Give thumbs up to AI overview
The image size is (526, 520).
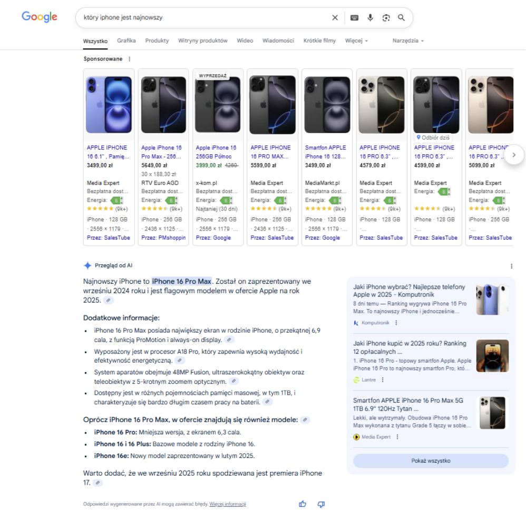tap(303, 504)
